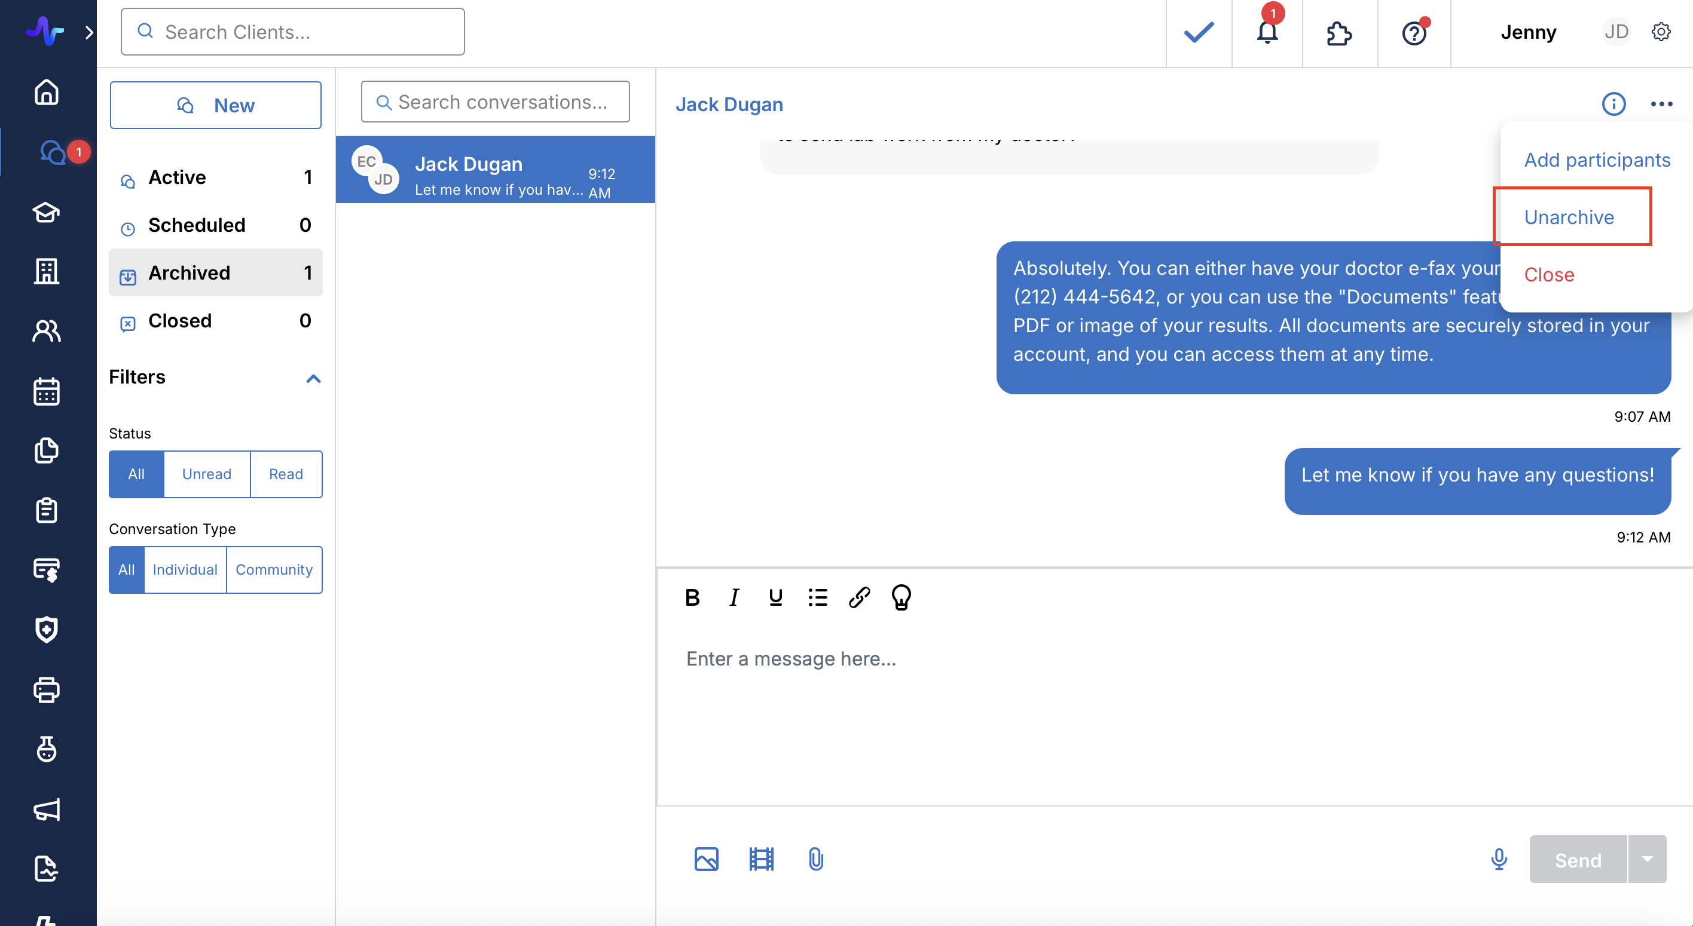This screenshot has height=926, width=1693.
Task: Filter conversation type to Community
Action: tap(274, 569)
